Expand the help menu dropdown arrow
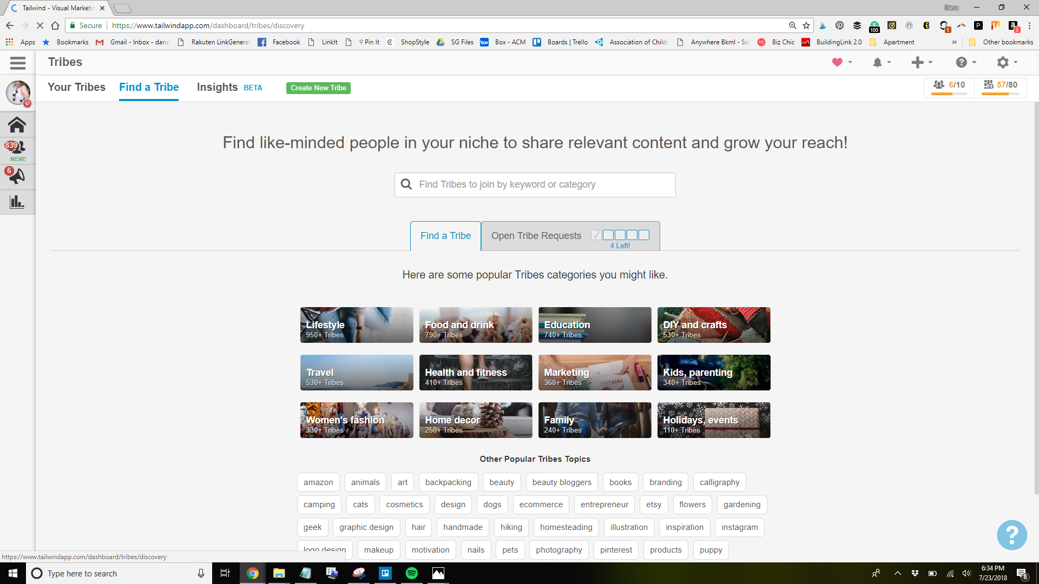The height and width of the screenshot is (584, 1039). [x=974, y=63]
